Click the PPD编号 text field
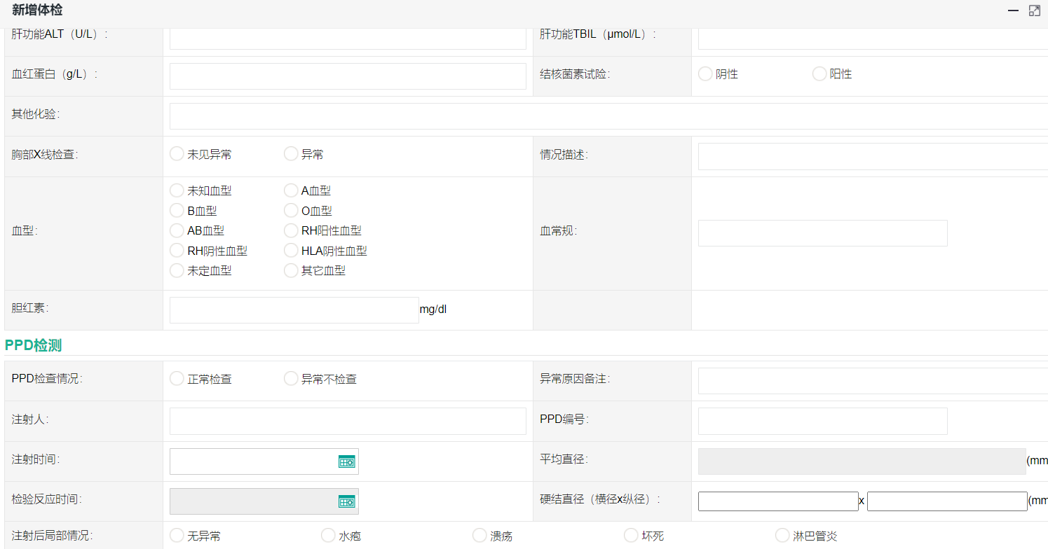The height and width of the screenshot is (549, 1048). coord(822,421)
